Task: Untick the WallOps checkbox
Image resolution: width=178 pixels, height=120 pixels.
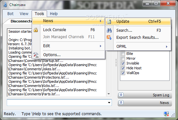Action: (123, 73)
